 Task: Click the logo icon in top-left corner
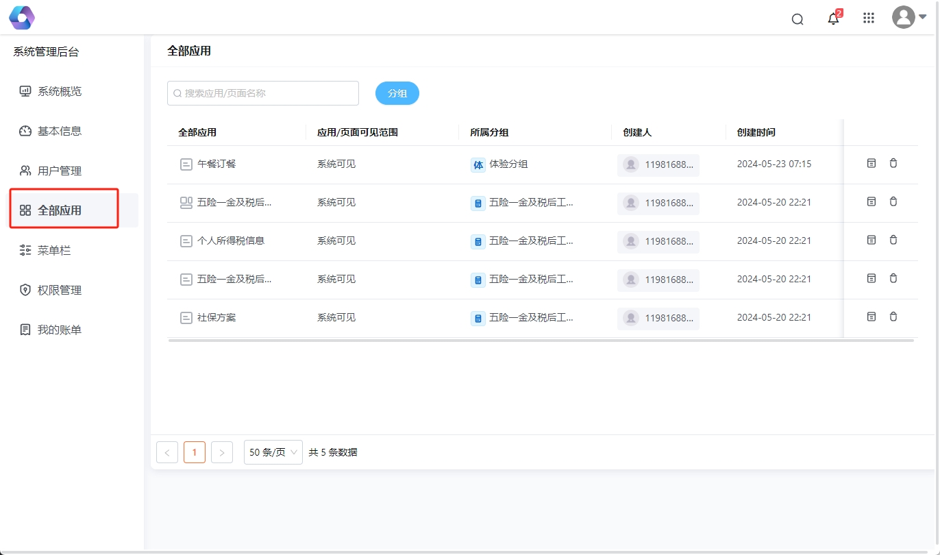coord(22,18)
